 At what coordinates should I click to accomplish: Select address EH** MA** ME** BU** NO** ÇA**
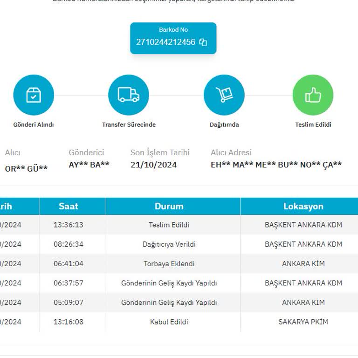coord(276,165)
